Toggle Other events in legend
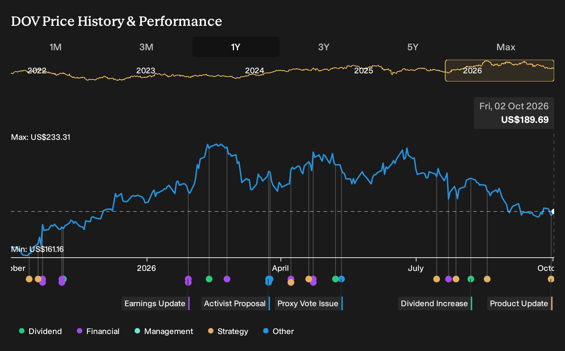Screen dimensions: 565x351 coord(278,331)
